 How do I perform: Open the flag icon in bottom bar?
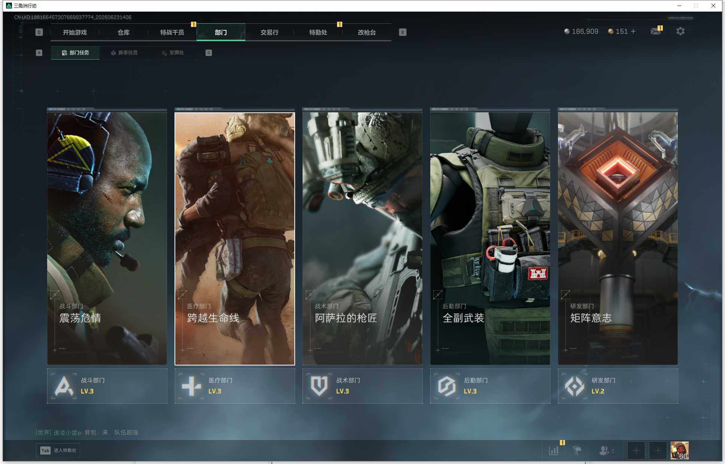(577, 451)
